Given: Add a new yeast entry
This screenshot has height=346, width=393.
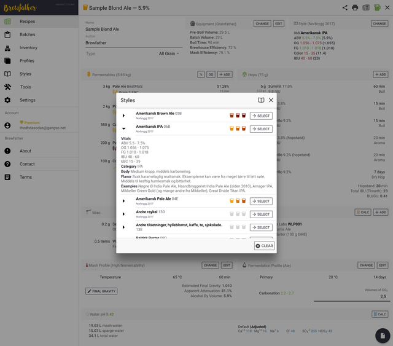Looking at the screenshot, I should tap(381, 212).
